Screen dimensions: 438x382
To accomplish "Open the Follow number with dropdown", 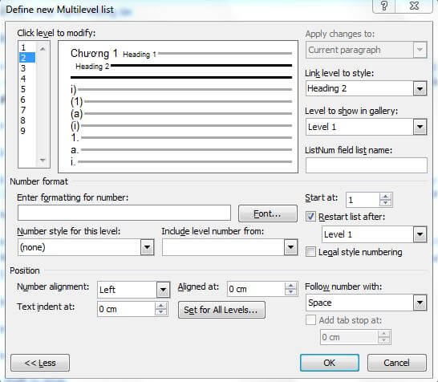I will 420,303.
